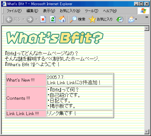Click the Mail envelope icon
Image resolution: width=151 pixels, height=136 pixels.
pos(131,19)
